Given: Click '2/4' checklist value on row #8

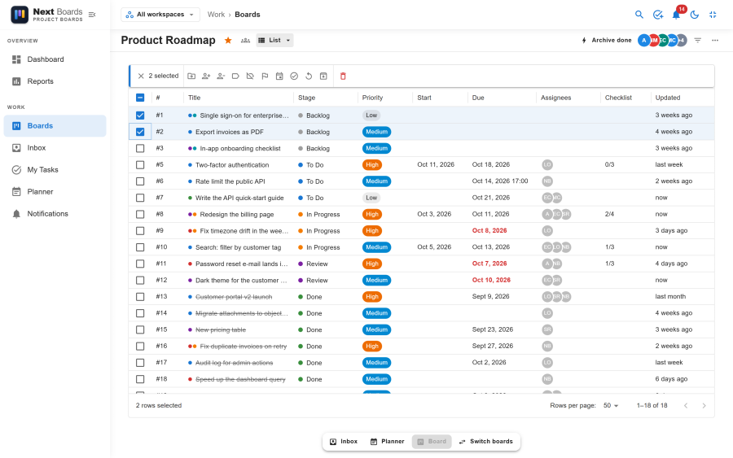Looking at the screenshot, I should pos(609,214).
